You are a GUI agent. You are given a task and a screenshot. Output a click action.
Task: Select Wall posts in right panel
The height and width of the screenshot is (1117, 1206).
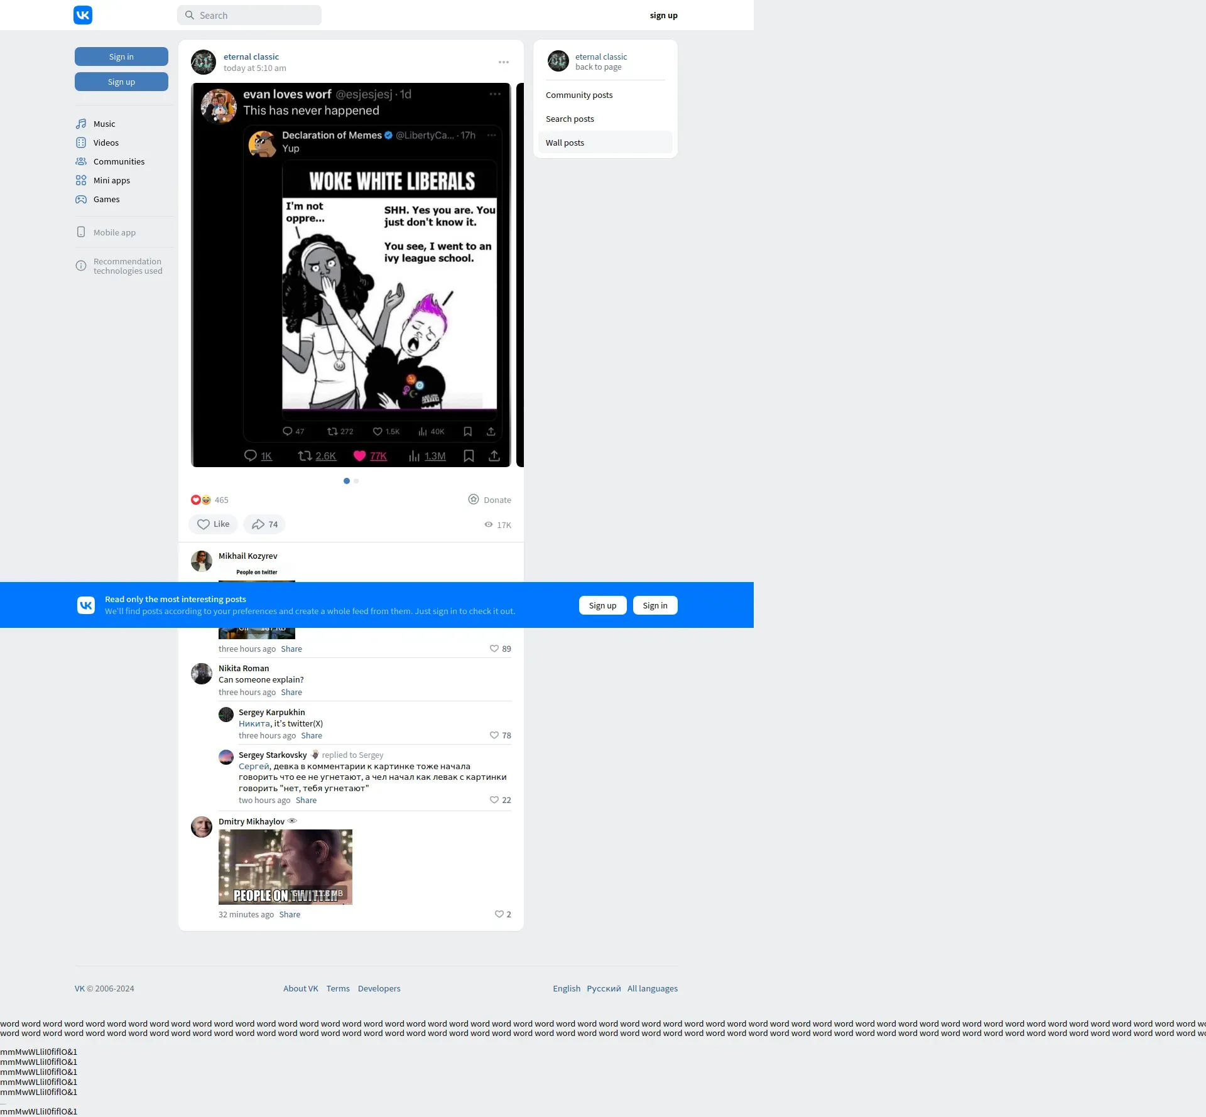tap(565, 143)
